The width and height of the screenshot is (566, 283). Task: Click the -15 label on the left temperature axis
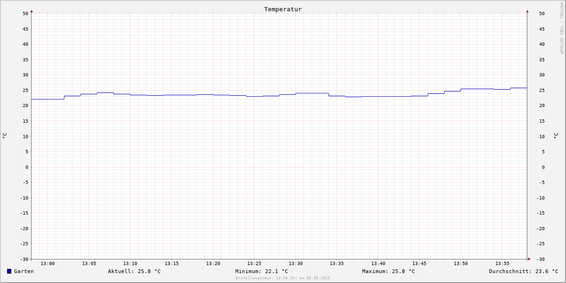[x=24, y=213]
